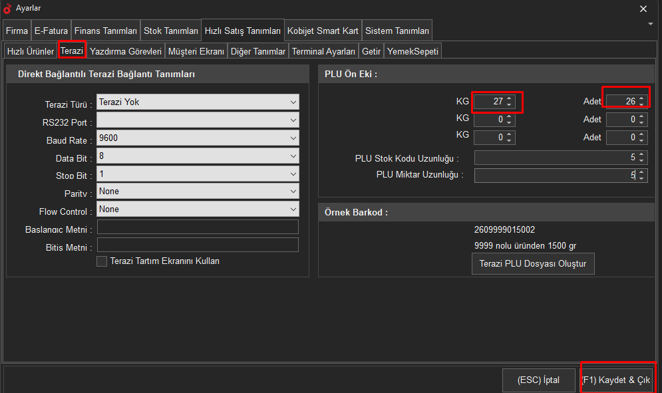Click the Başlangıç Metni text field
The image size is (662, 393).
tap(198, 227)
